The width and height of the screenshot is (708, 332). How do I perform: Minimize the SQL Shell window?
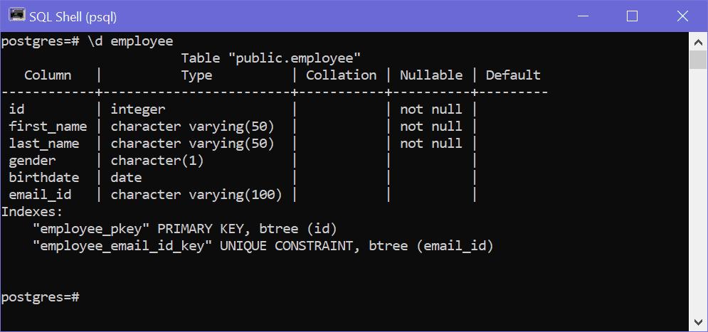click(x=581, y=16)
